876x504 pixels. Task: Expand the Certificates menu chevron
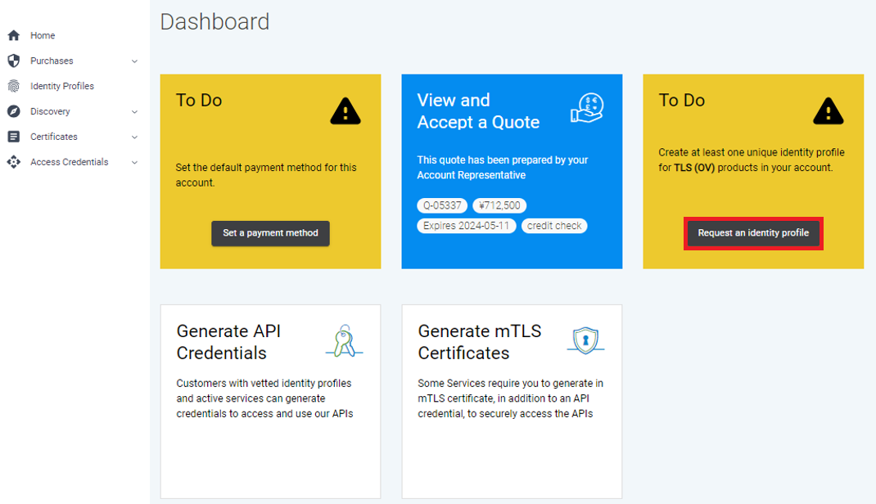coord(134,137)
